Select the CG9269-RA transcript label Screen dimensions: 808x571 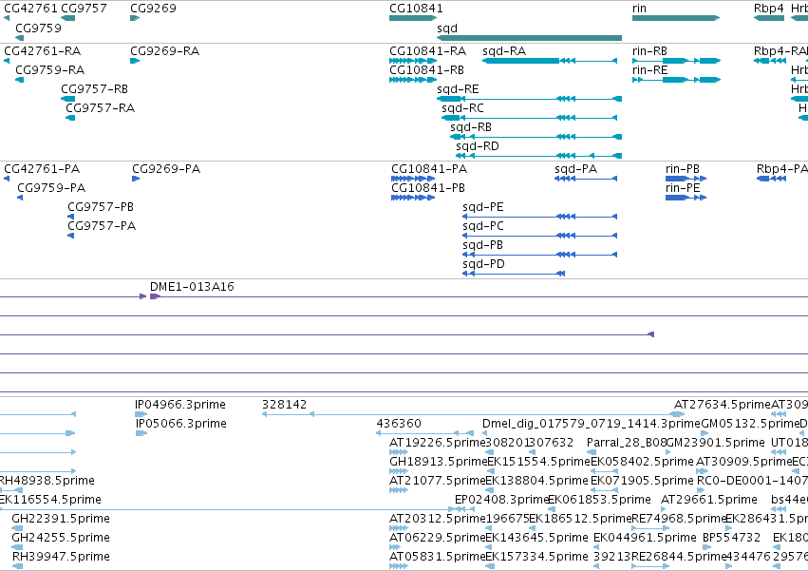[165, 51]
